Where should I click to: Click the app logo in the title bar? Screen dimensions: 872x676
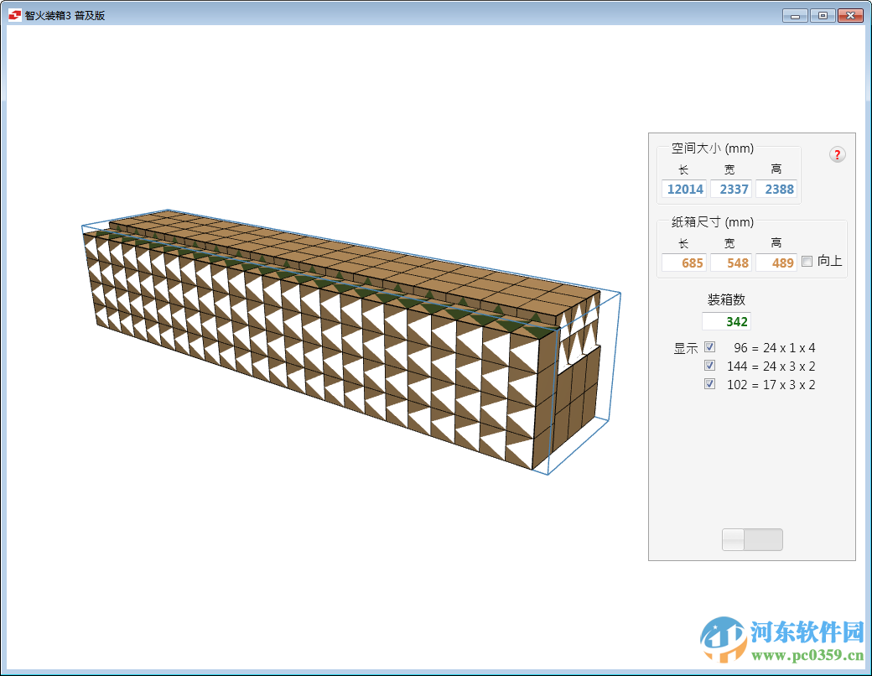pyautogui.click(x=14, y=15)
